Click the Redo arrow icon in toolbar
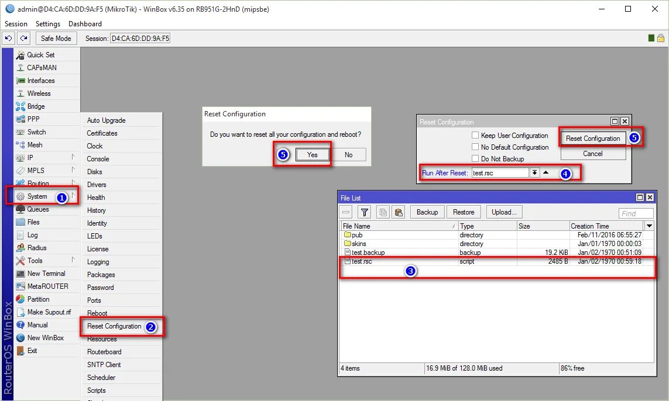The image size is (669, 401). click(24, 39)
